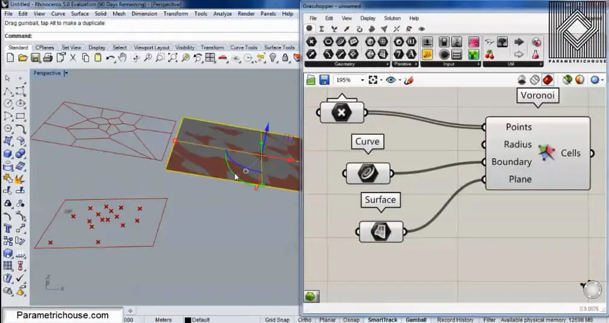The height and width of the screenshot is (323, 609).
Task: Toggle Record History in status bar
Action: click(455, 320)
